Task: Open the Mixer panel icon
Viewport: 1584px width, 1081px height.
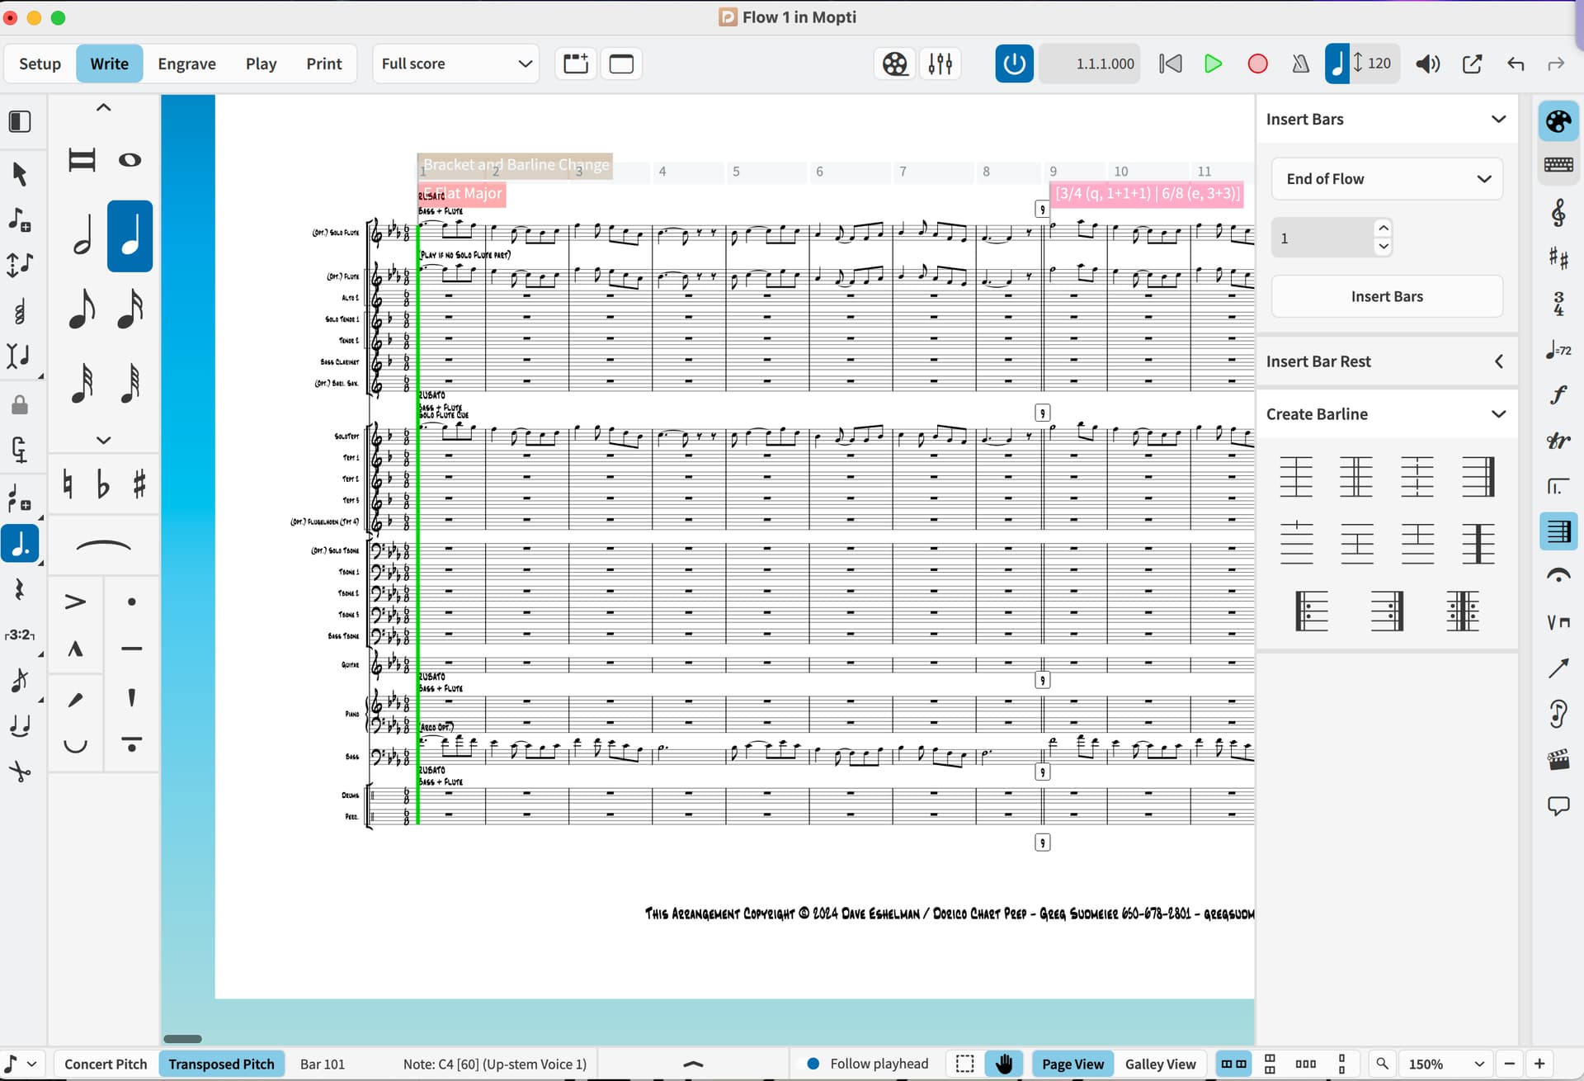Action: 940,64
